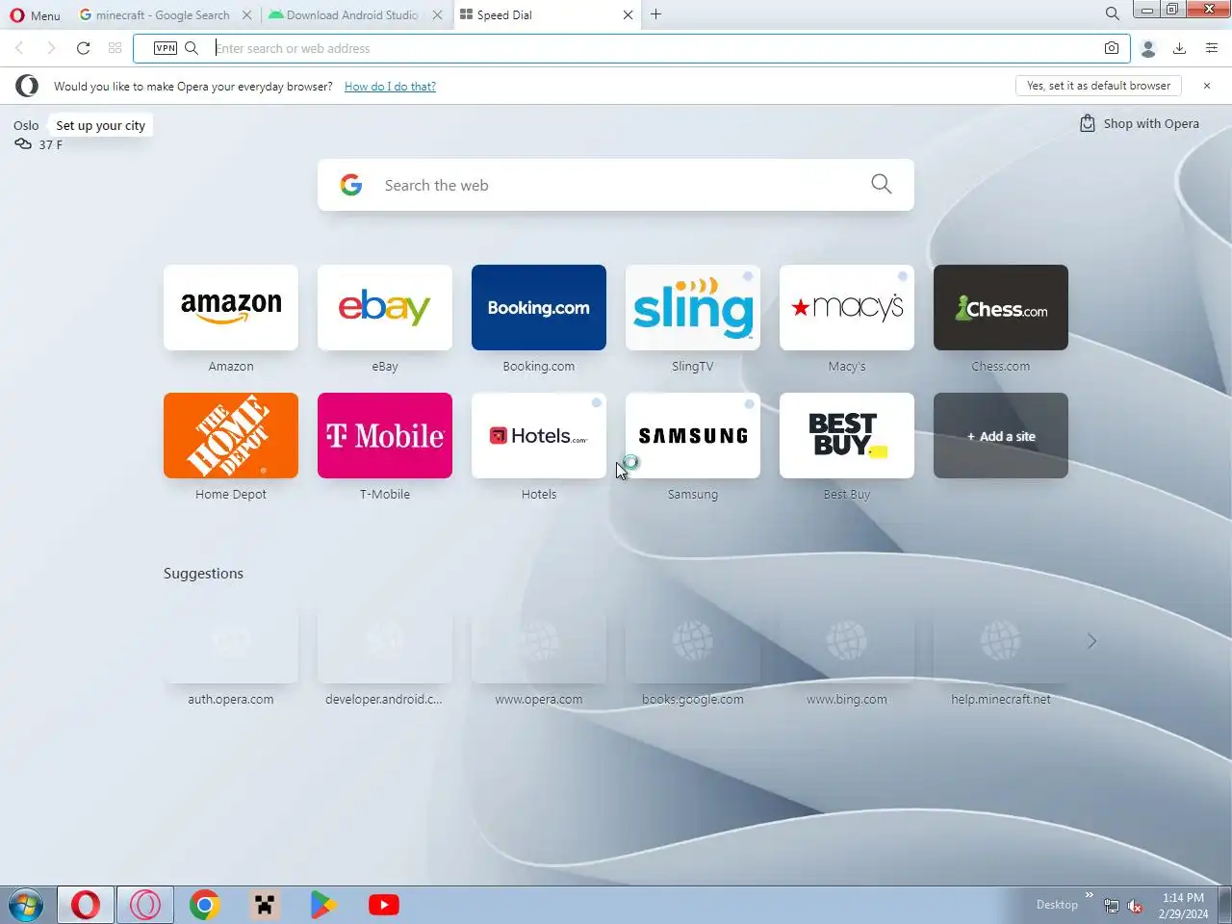This screenshot has height=924, width=1232.
Task: Open the downloads icon
Action: (x=1179, y=48)
